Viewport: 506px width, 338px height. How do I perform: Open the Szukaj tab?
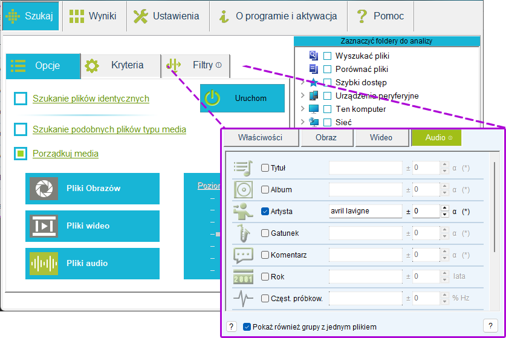coord(31,16)
